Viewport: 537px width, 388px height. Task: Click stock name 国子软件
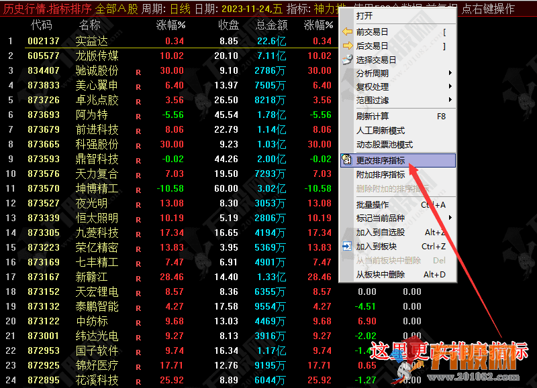tap(97, 350)
